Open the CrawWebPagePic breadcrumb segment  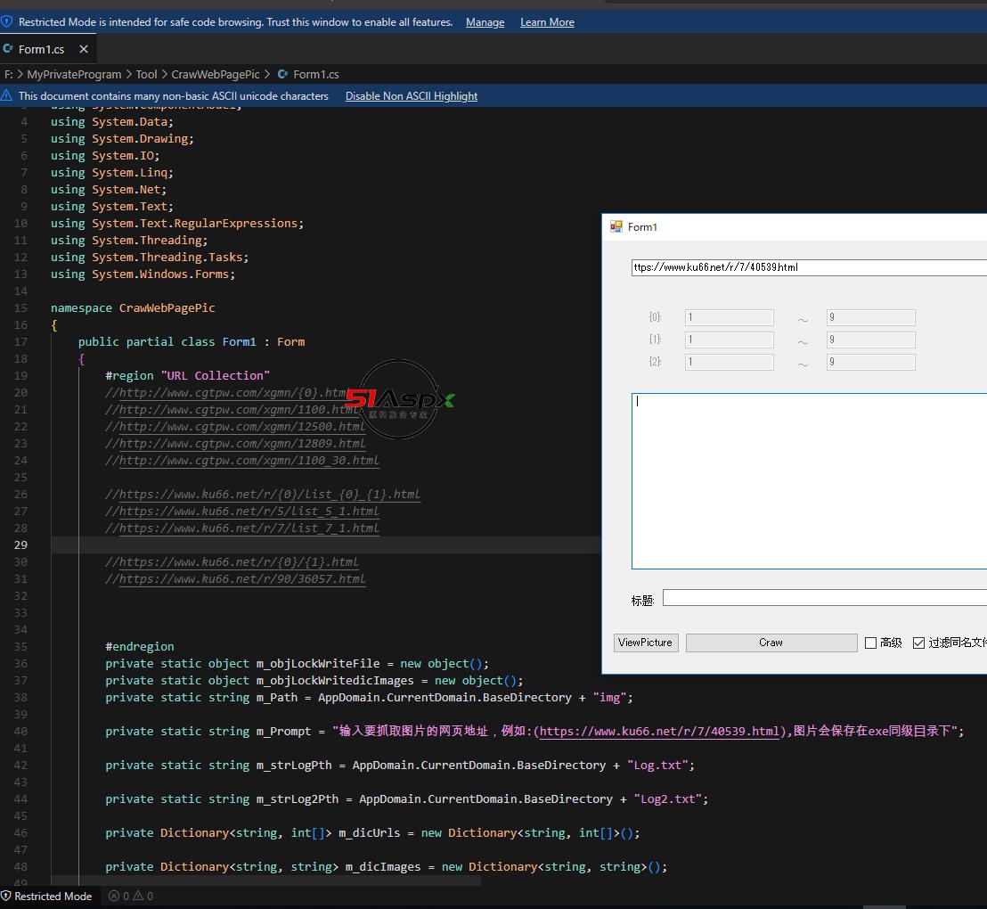(x=216, y=74)
